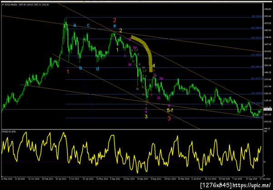The height and width of the screenshot is (190, 273).
Task: Click the 27 Sep 2015 date label
Action: 251,179
